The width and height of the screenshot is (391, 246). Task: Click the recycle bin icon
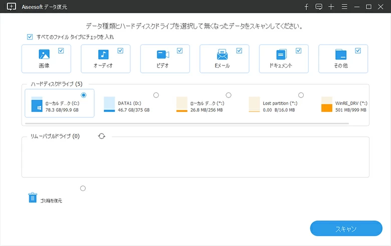[x=33, y=197]
